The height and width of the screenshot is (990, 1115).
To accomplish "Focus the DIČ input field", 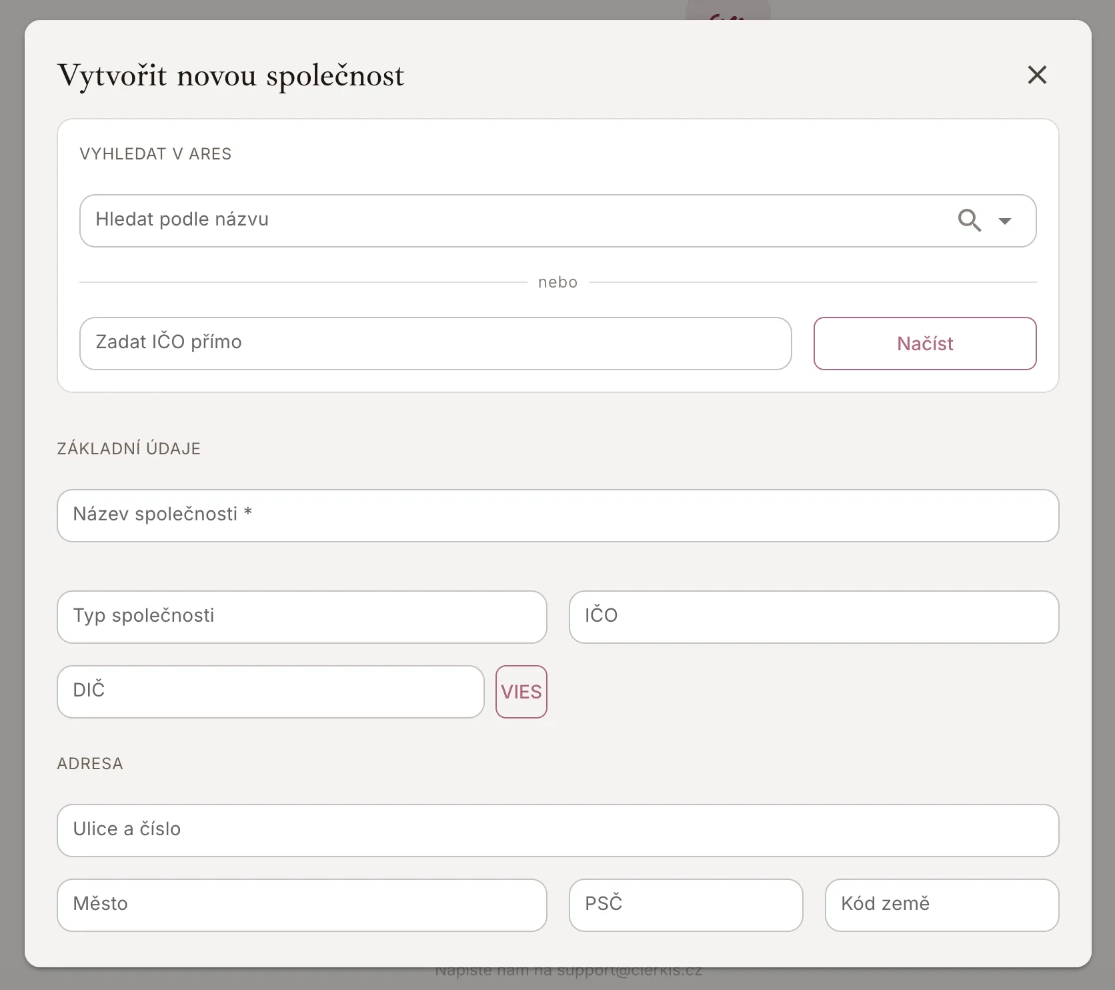I will (271, 692).
